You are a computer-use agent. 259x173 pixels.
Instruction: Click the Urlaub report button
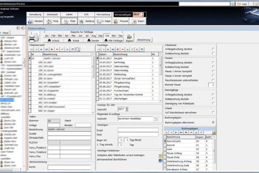(x=53, y=41)
